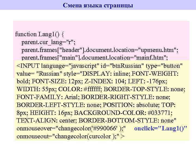Click the line with "mainf.htm"

[x=94, y=58]
